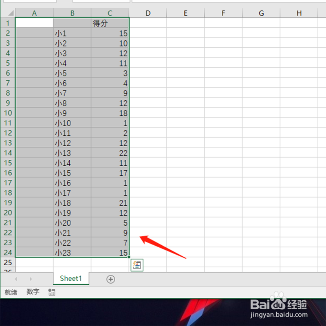Click score 4 in row 7
Viewport: 326px width, 326px height.
[110, 83]
